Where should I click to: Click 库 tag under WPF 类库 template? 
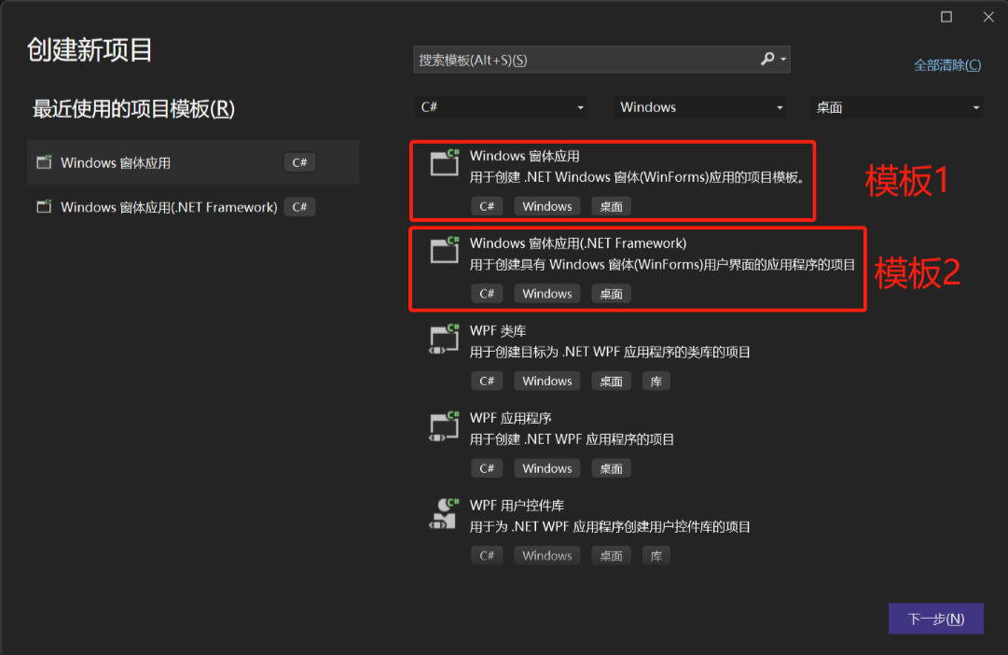[656, 381]
